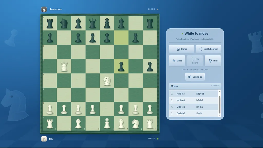The image size is (263, 148).
Task: Select the white pawn on f2
Action: (x=121, y=109)
